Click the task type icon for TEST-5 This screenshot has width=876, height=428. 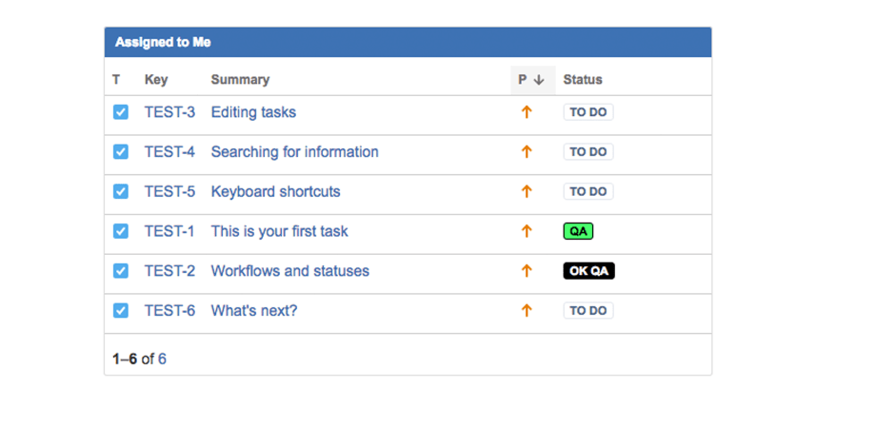click(x=121, y=191)
